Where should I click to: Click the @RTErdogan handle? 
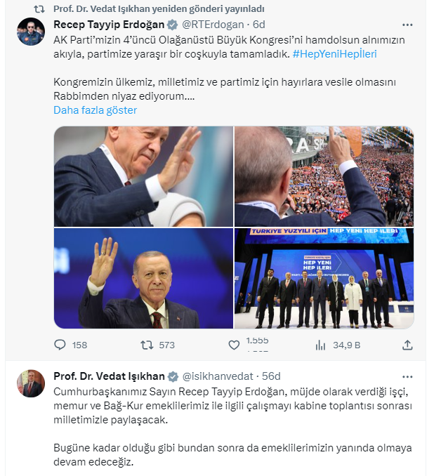(213, 25)
